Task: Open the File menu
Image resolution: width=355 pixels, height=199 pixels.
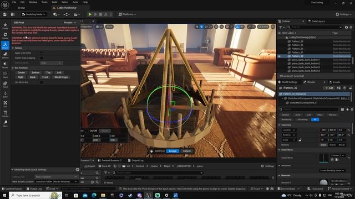Action: coord(14,2)
